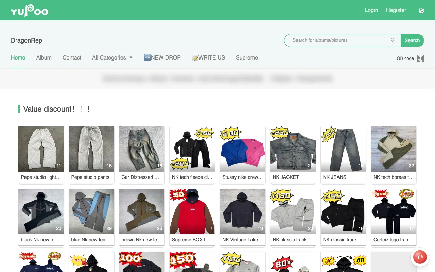Open the grey NK classic track album
The width and height of the screenshot is (435, 272).
click(293, 211)
